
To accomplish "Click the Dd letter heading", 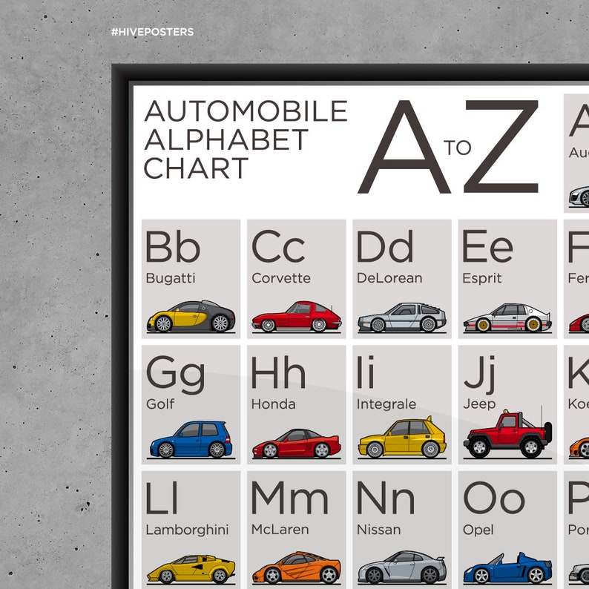I will (385, 246).
